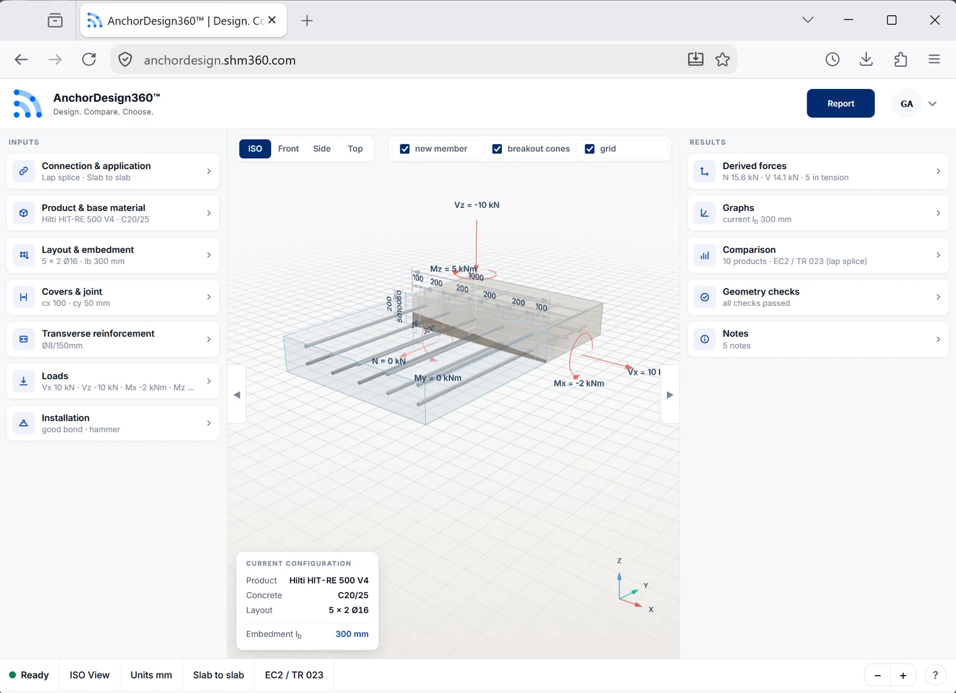Click the Report button
The image size is (956, 693).
coord(841,103)
